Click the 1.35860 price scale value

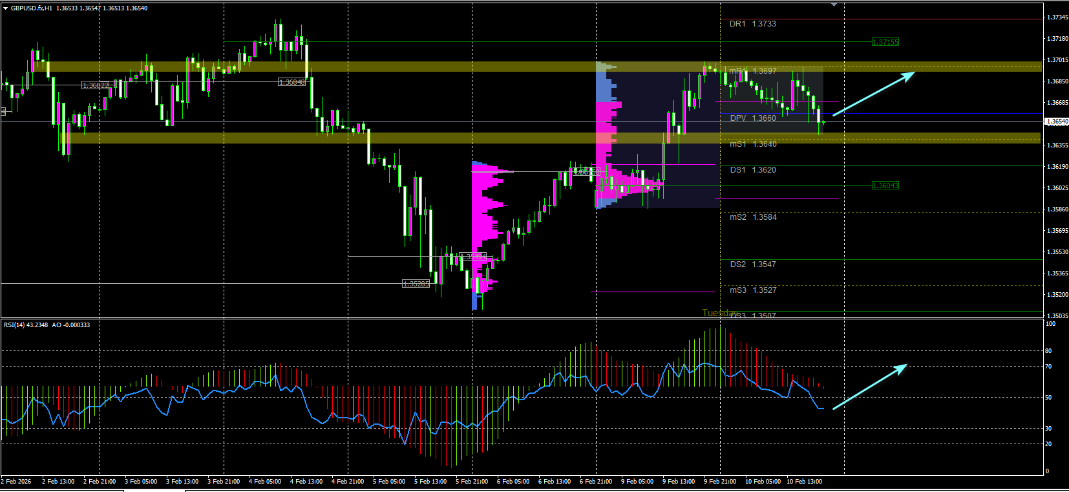coord(1057,209)
